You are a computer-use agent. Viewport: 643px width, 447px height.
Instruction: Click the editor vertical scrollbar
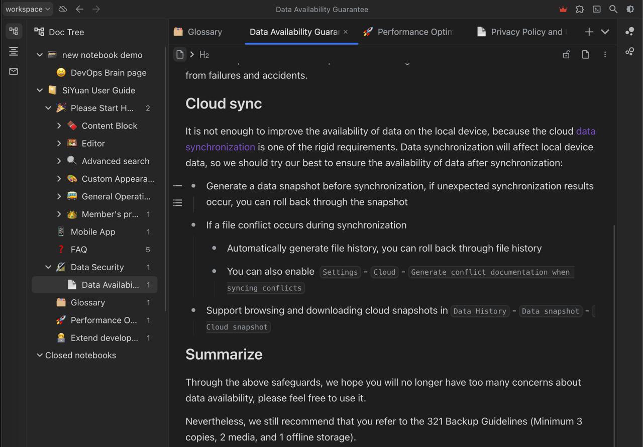pos(614,337)
